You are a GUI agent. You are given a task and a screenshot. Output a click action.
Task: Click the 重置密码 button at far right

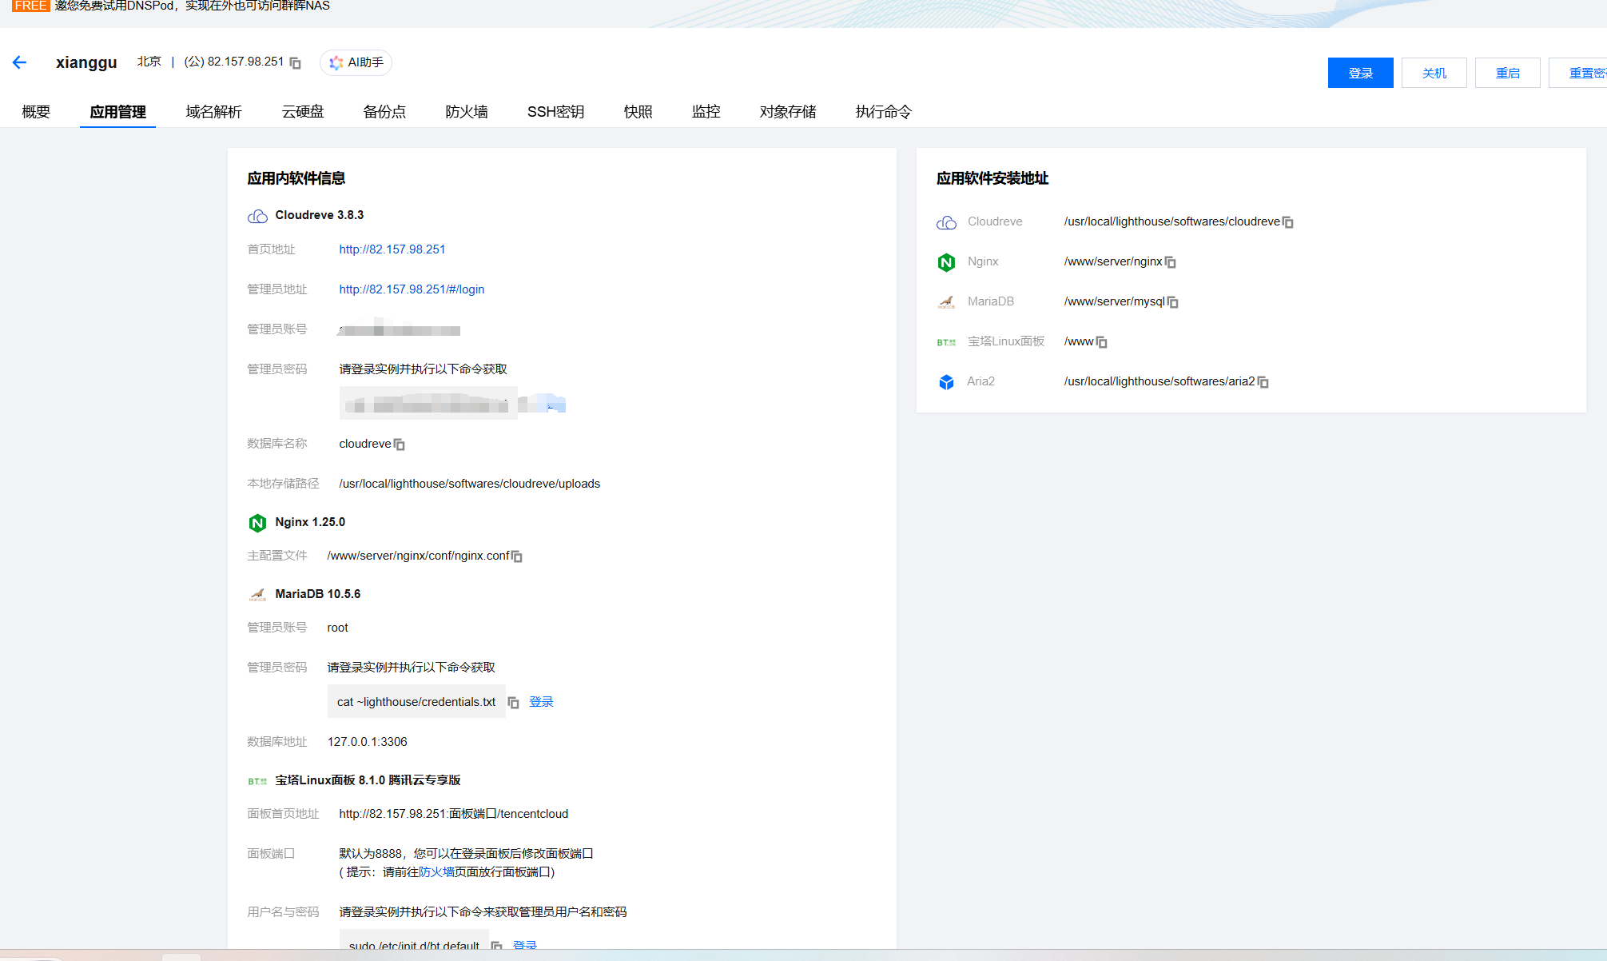coord(1578,73)
